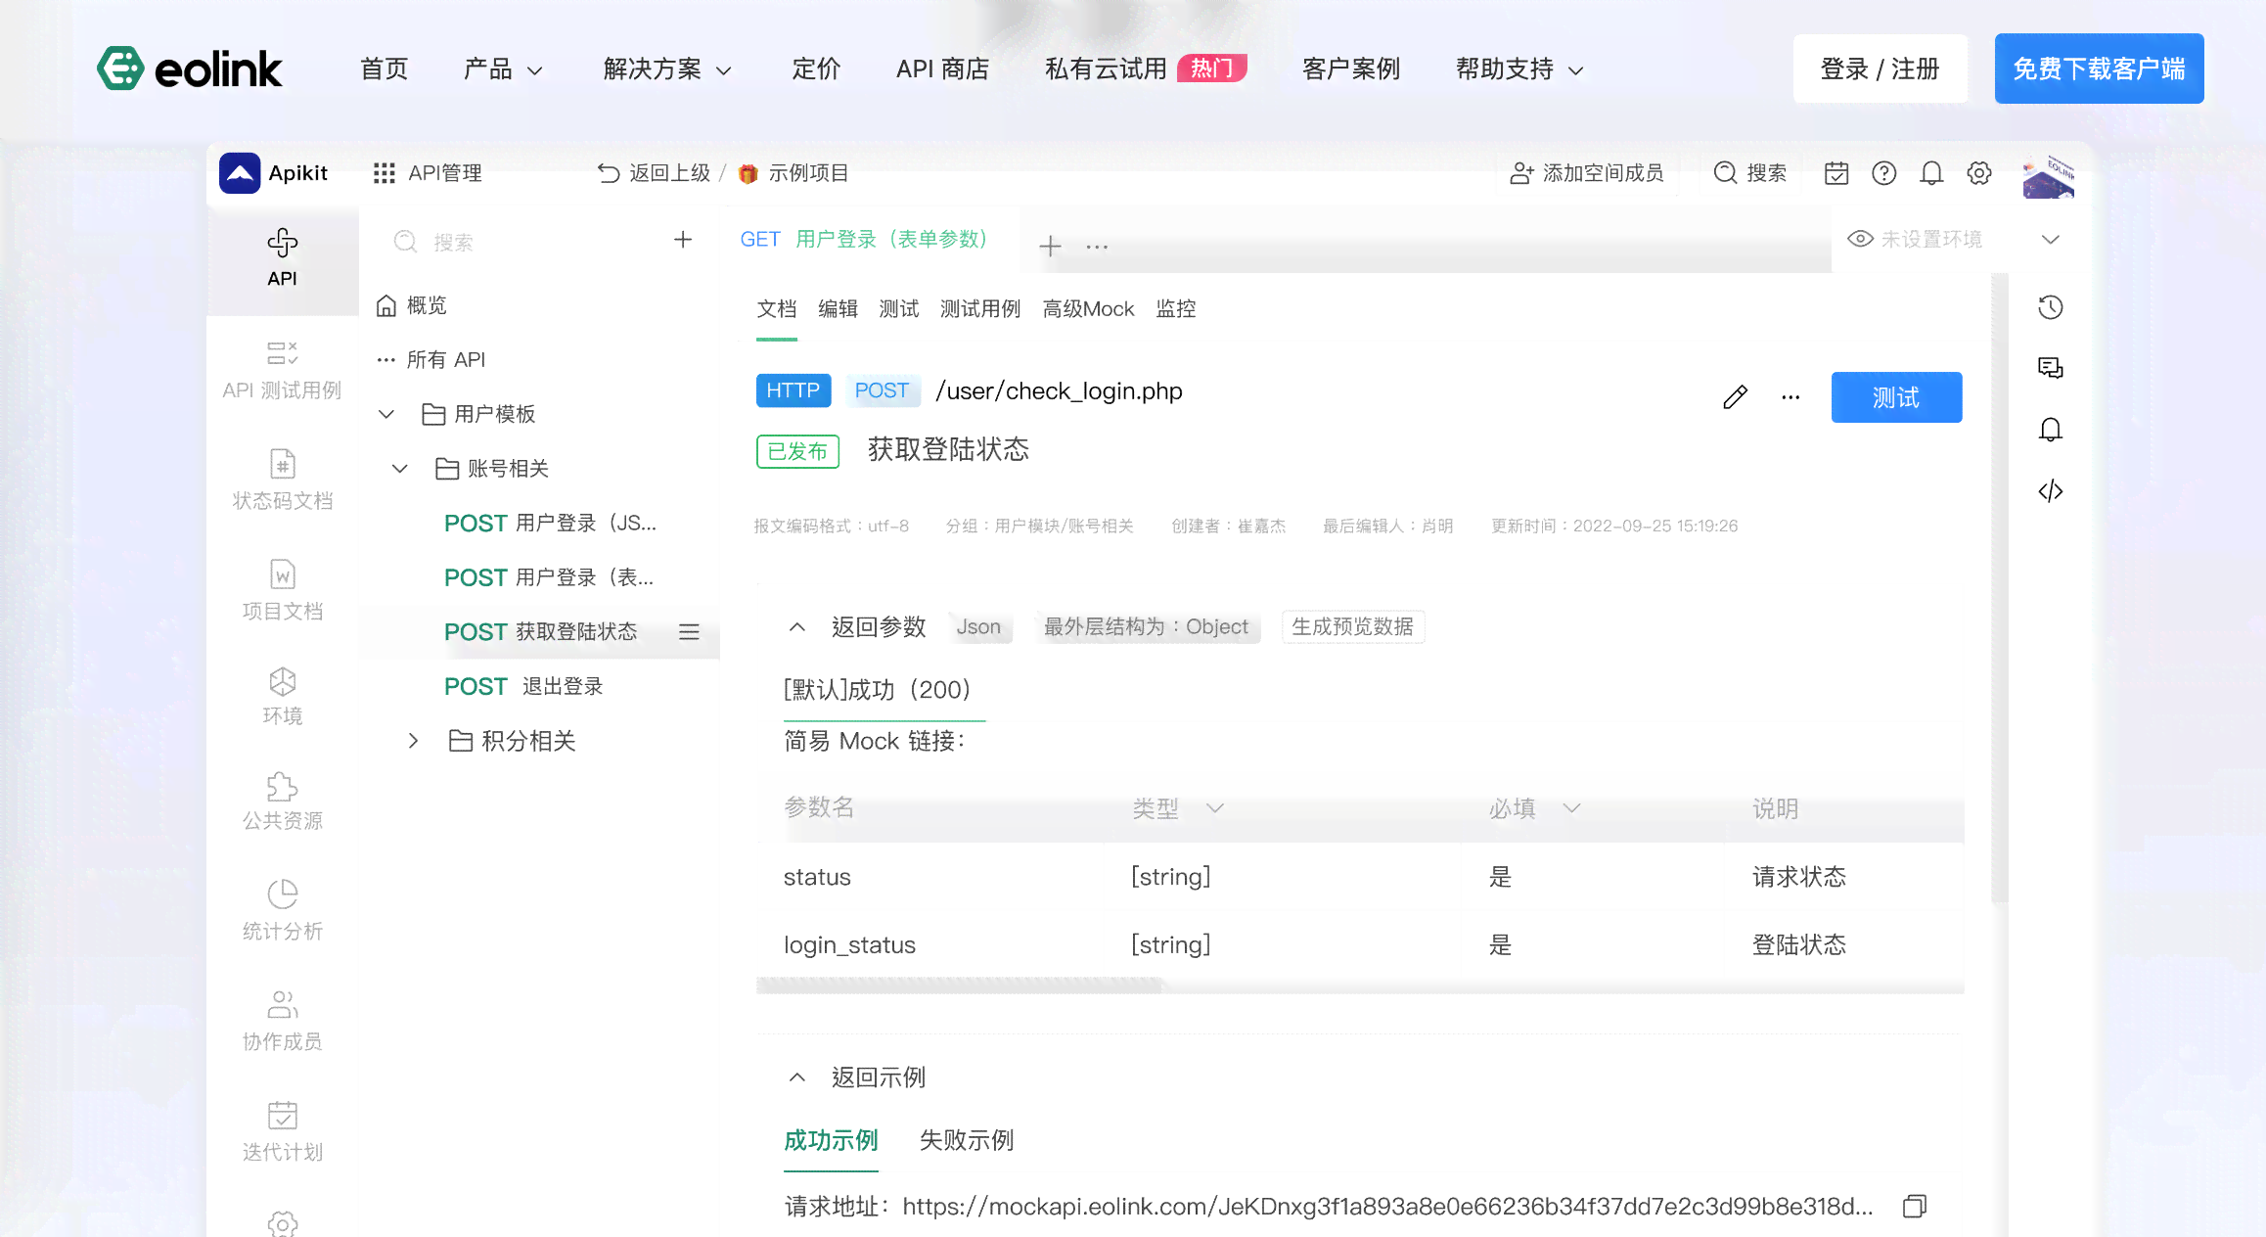Open API 测试用例 in sidebar

click(x=283, y=371)
